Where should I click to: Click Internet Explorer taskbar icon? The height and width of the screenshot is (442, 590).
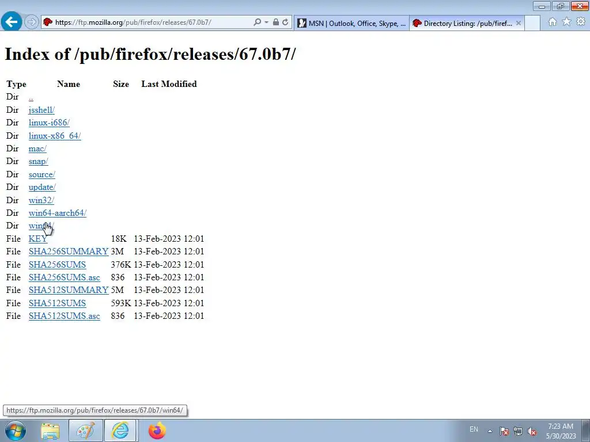120,431
